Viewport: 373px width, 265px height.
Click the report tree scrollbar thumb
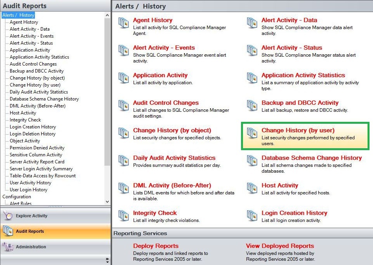[x=107, y=92]
